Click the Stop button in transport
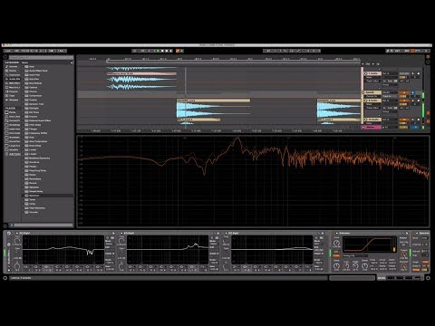Screen dimensions: 435x326 pyautogui.click(x=162, y=51)
